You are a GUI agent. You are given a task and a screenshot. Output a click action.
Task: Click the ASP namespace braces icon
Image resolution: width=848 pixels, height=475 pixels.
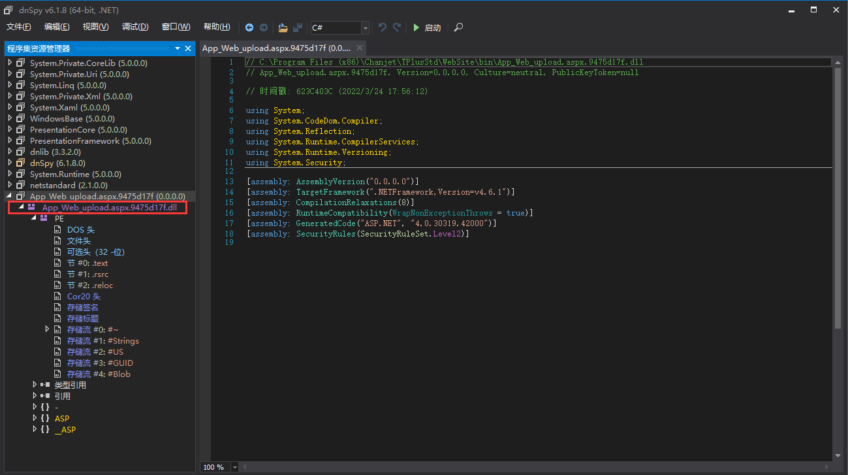click(45, 418)
